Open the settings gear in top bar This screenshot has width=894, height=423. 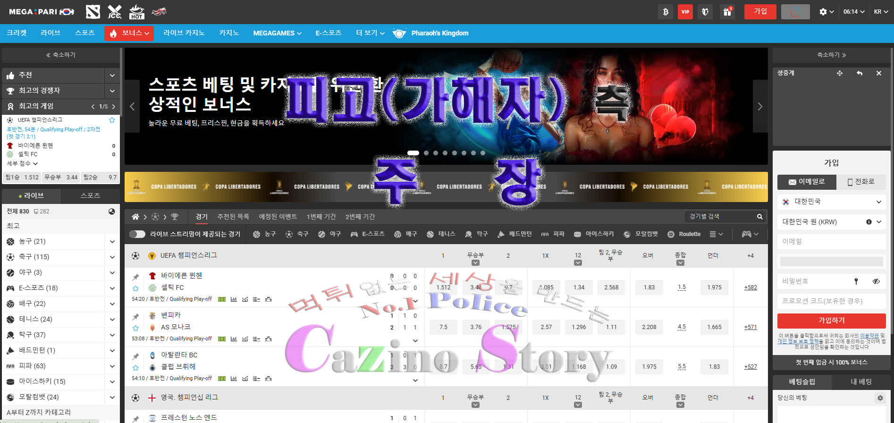point(827,12)
